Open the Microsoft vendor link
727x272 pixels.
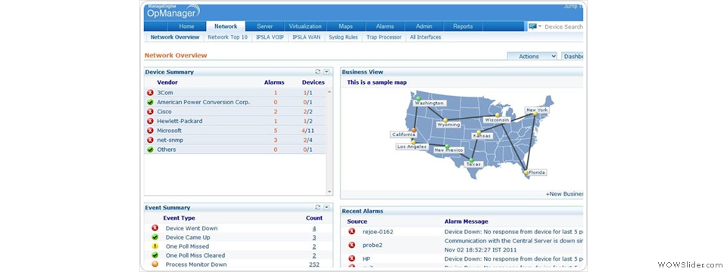coord(169,131)
